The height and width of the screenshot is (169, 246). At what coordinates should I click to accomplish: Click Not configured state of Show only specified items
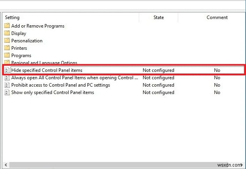pos(158,92)
